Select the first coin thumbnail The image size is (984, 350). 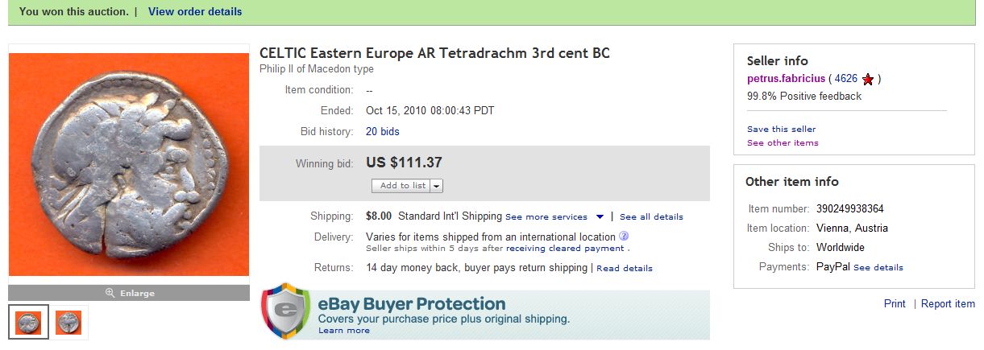click(28, 323)
